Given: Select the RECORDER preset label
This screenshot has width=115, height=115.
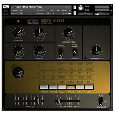Looking at the screenshot, I should tap(80, 64).
